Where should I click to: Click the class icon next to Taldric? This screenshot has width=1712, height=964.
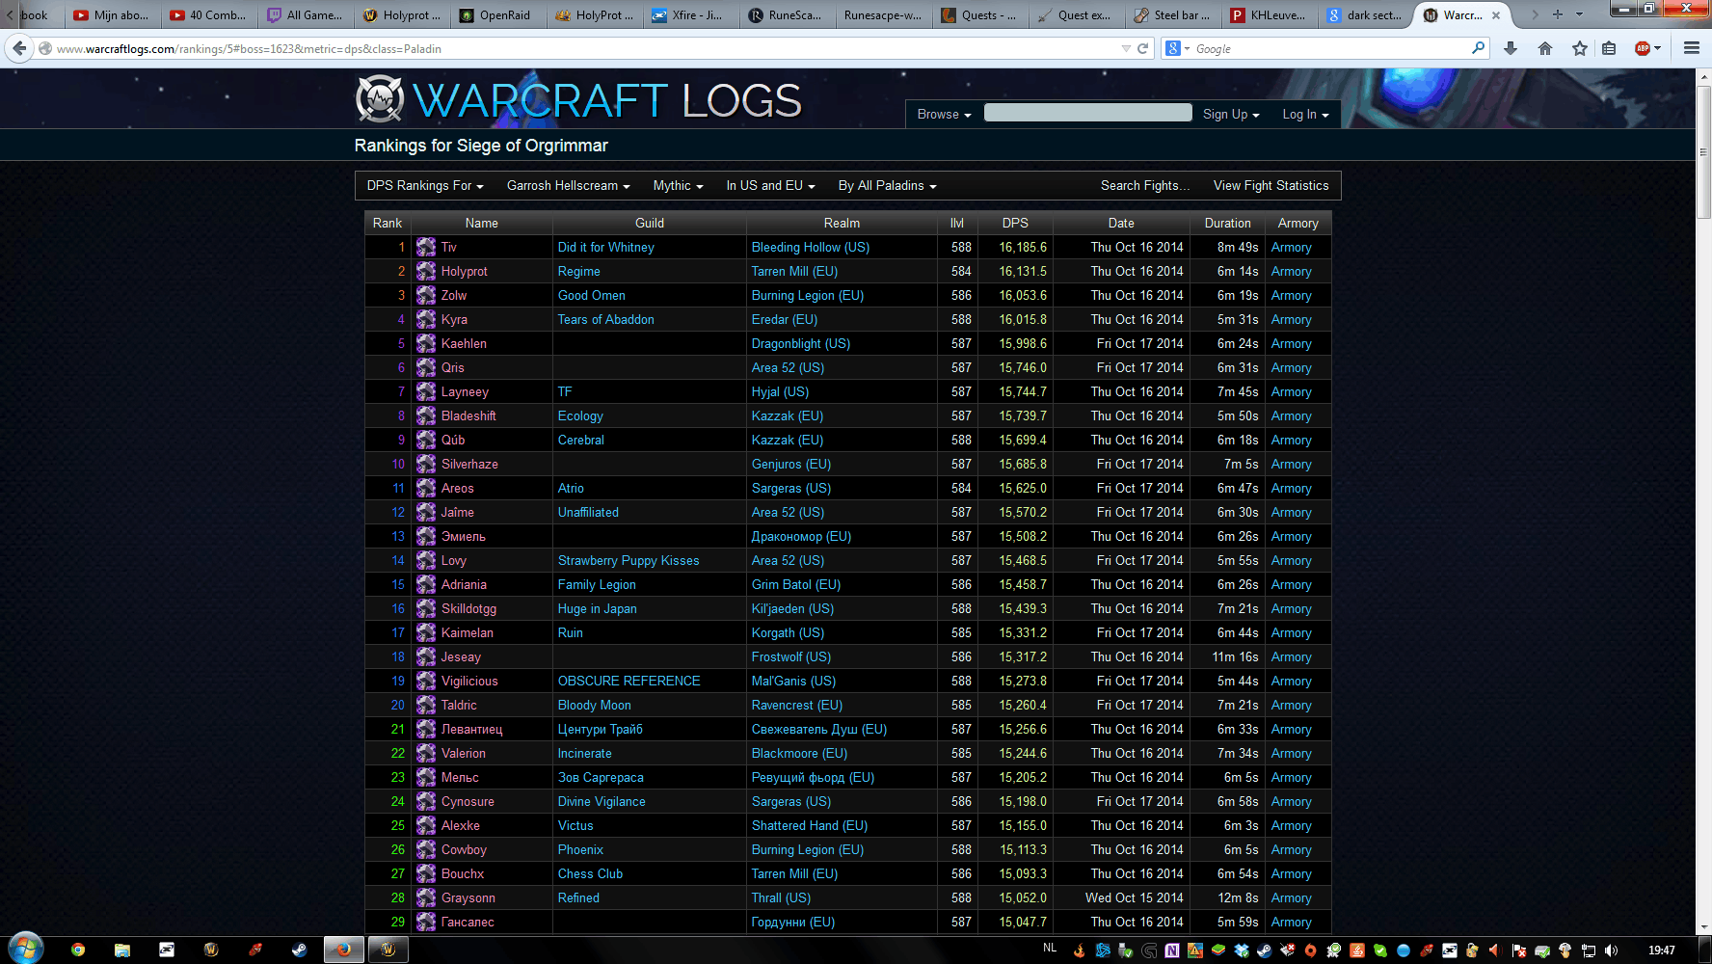point(426,705)
